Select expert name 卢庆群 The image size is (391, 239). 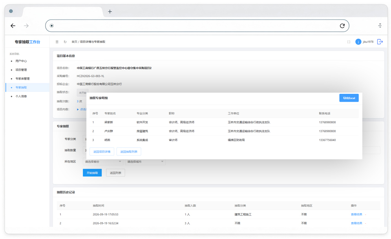point(108,131)
